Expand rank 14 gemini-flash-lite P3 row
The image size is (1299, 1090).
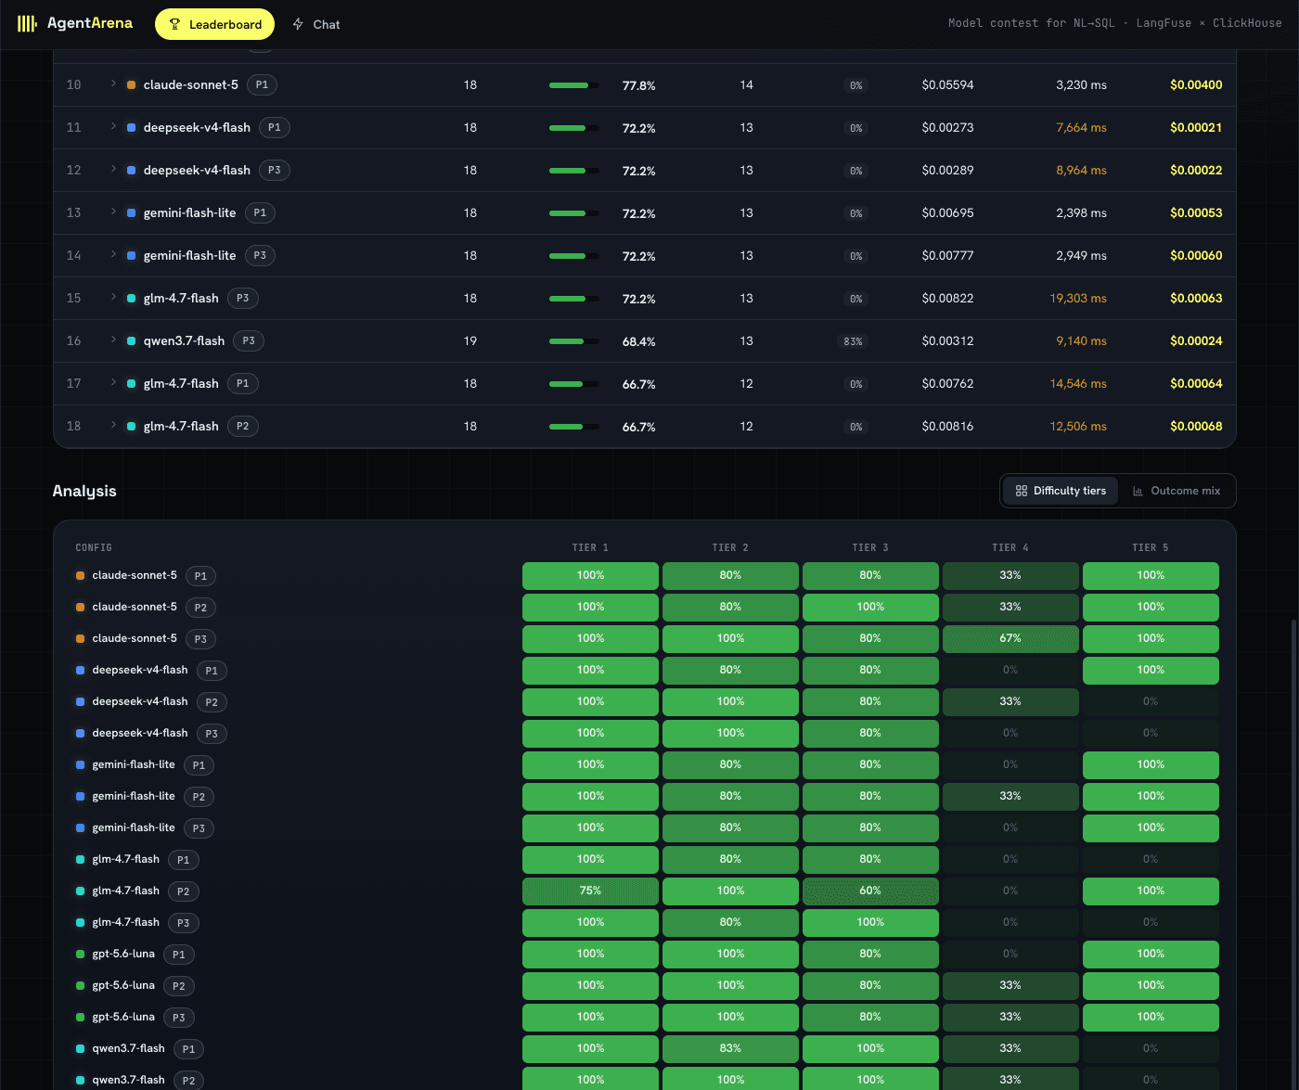coord(113,254)
